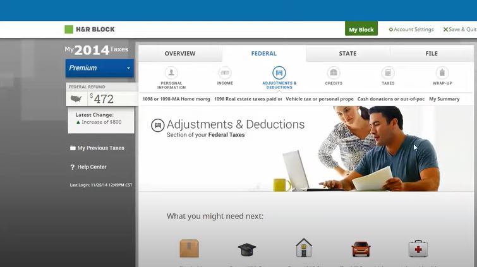Select the Vehicle tax or personal property item

(320, 99)
